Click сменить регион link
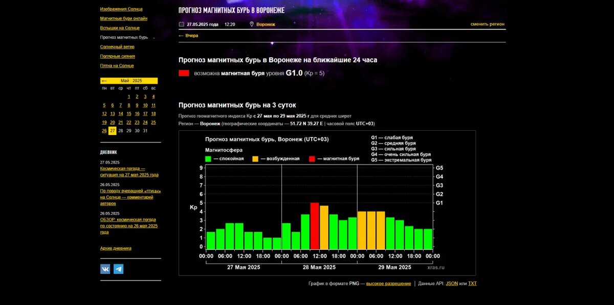614x305 pixels. tap(487, 24)
